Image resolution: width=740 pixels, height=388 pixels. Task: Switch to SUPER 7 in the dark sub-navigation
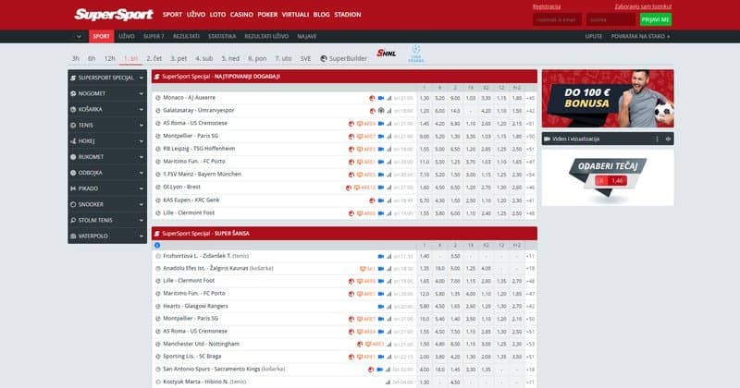point(154,36)
